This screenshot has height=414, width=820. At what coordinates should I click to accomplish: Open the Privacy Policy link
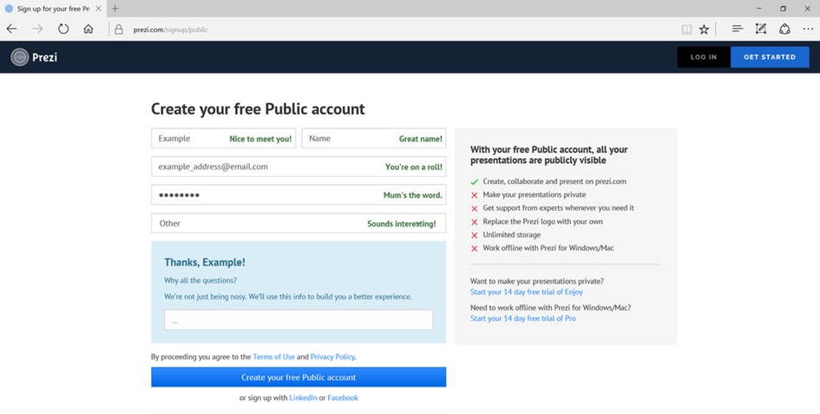pyautogui.click(x=332, y=357)
